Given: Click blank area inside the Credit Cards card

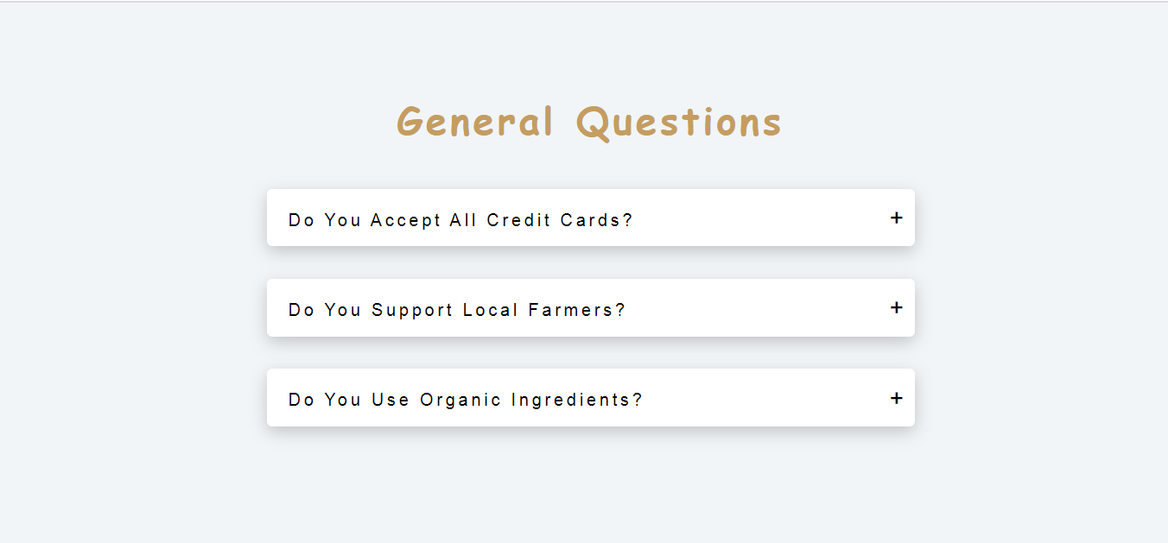Looking at the screenshot, I should tap(760, 218).
